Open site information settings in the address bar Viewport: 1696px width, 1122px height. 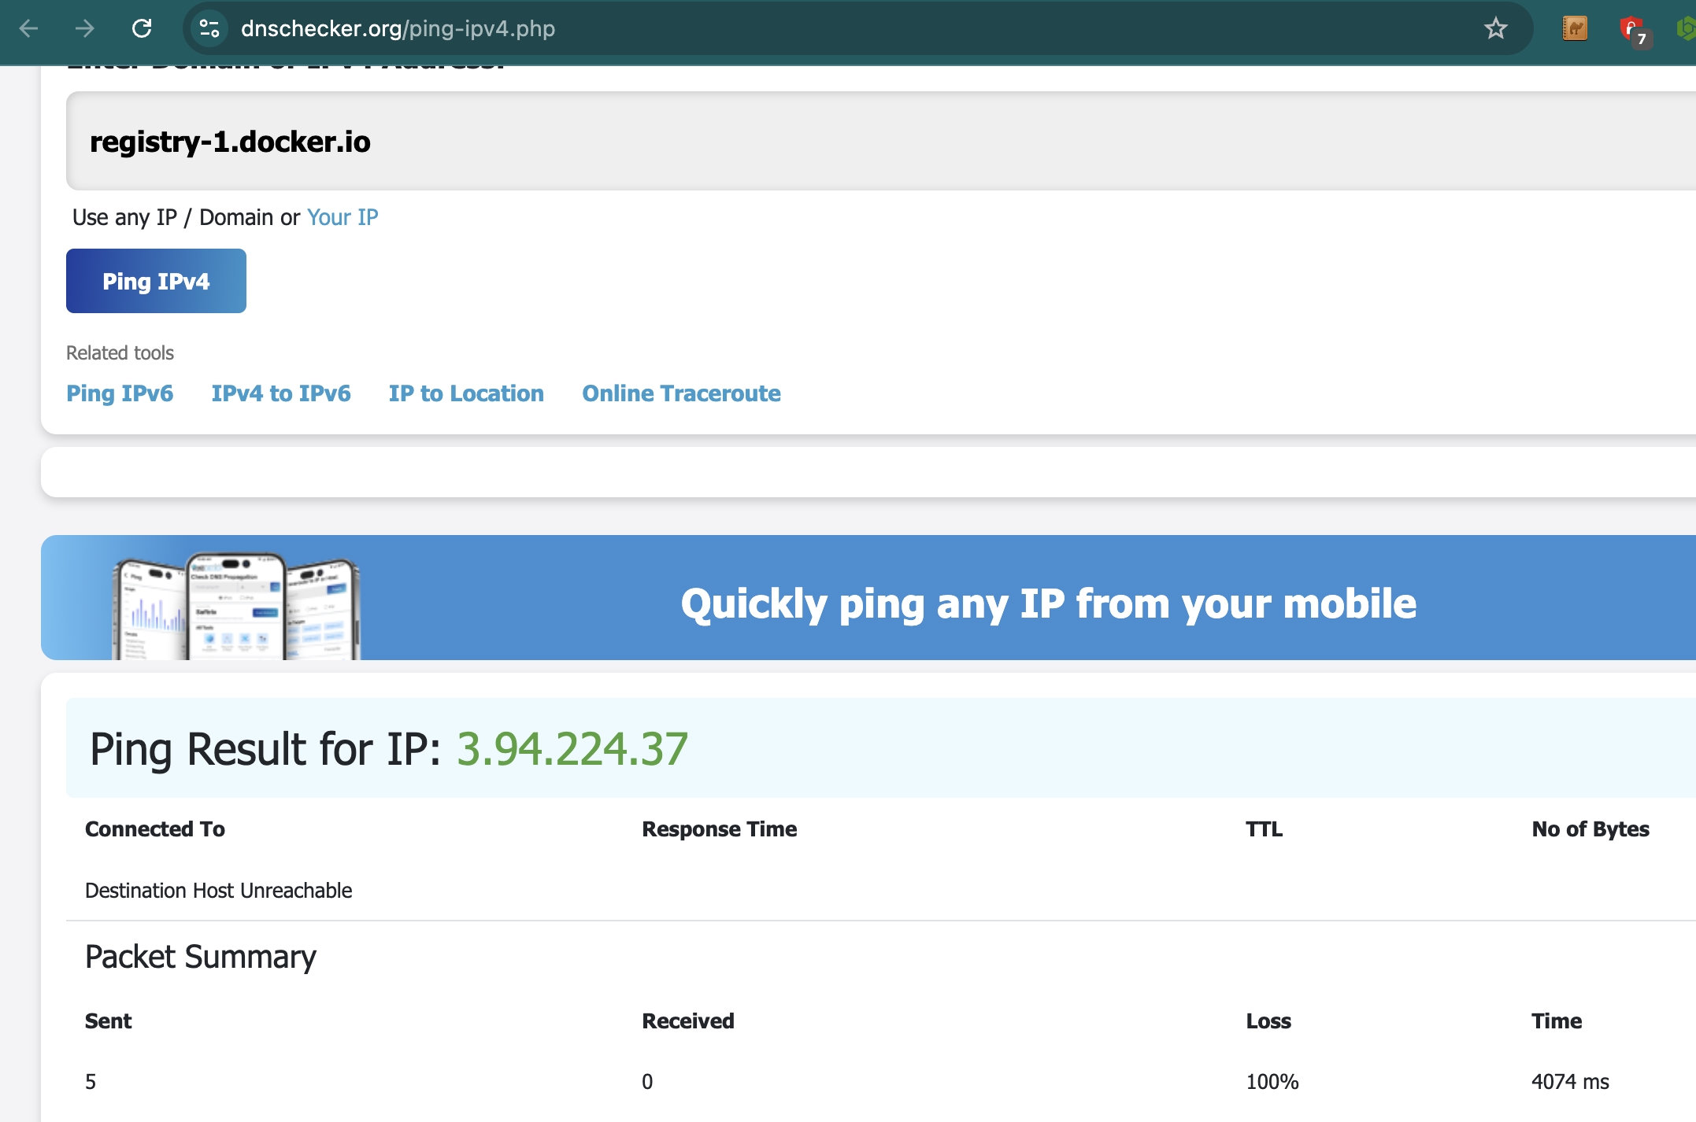[x=209, y=29]
